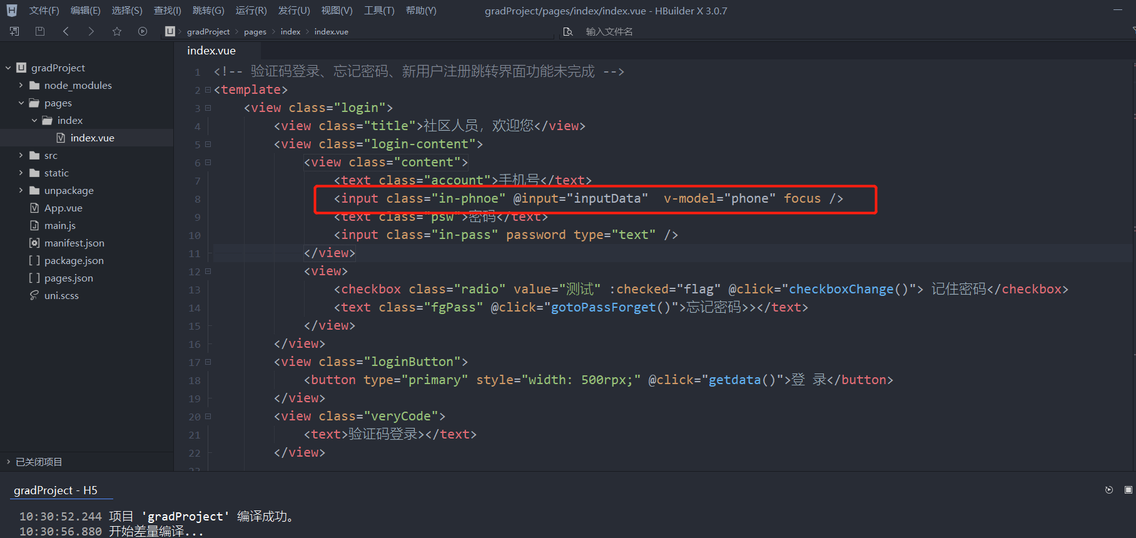Click pages in the breadcrumb path
The image size is (1136, 538).
(255, 31)
